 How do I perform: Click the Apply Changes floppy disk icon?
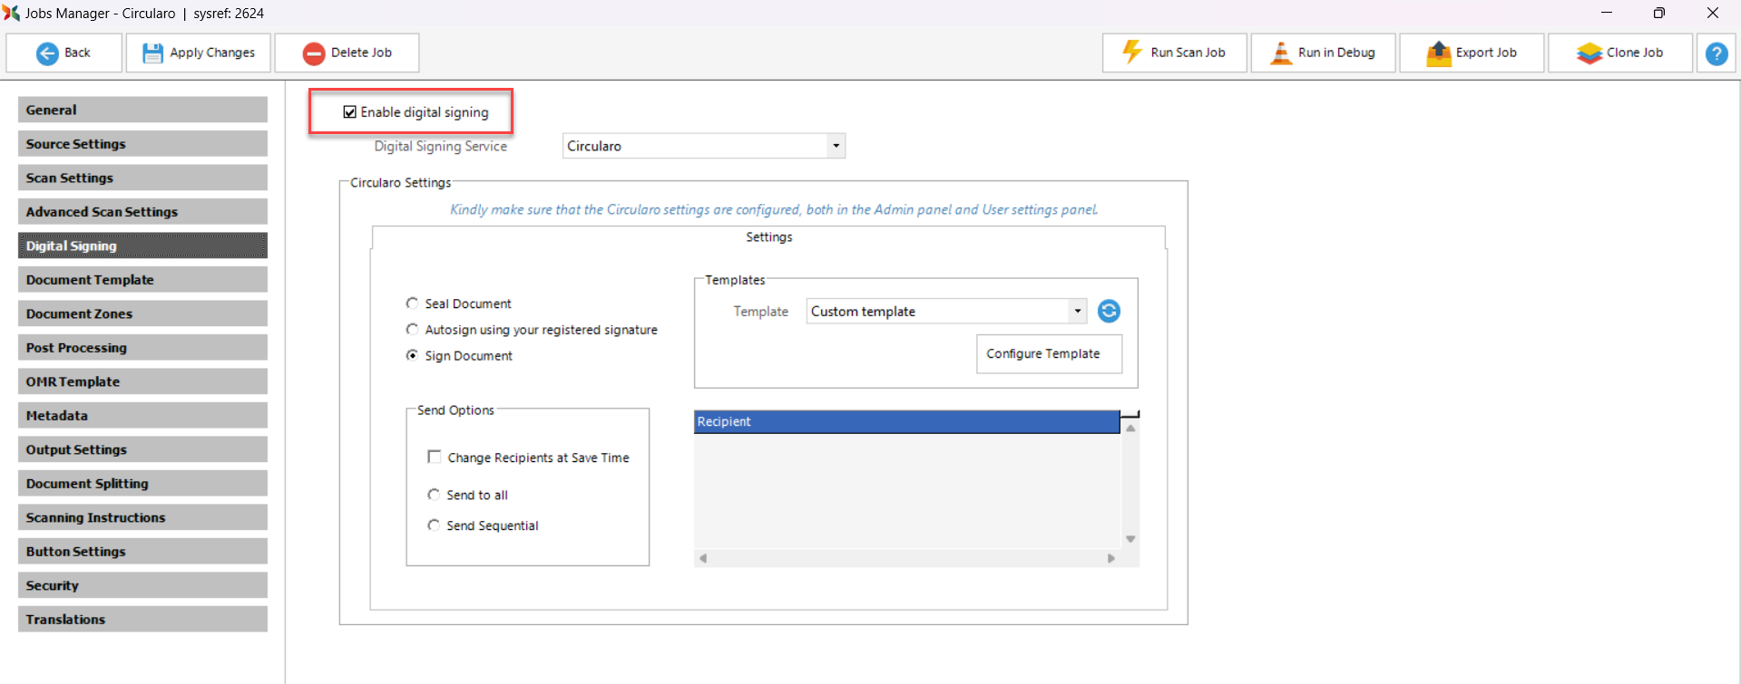click(152, 53)
